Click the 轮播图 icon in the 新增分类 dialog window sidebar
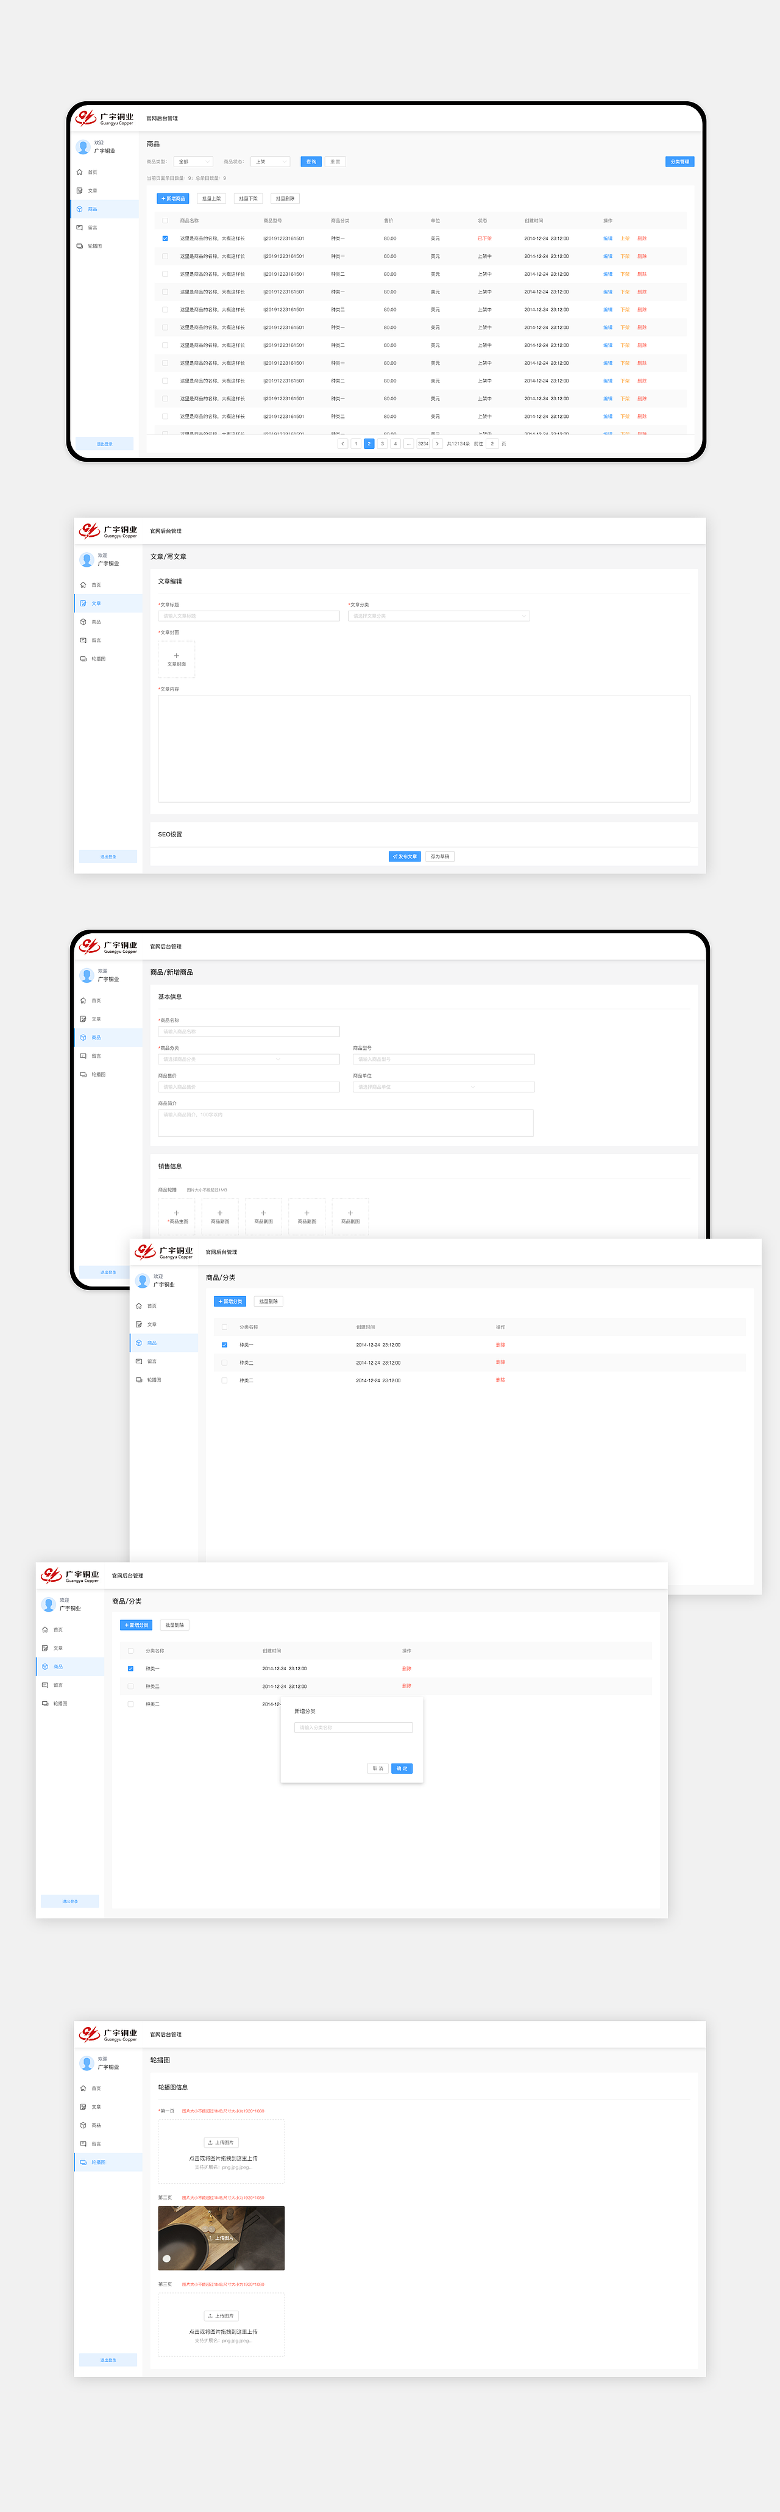The height and width of the screenshot is (2512, 780). point(45,1704)
